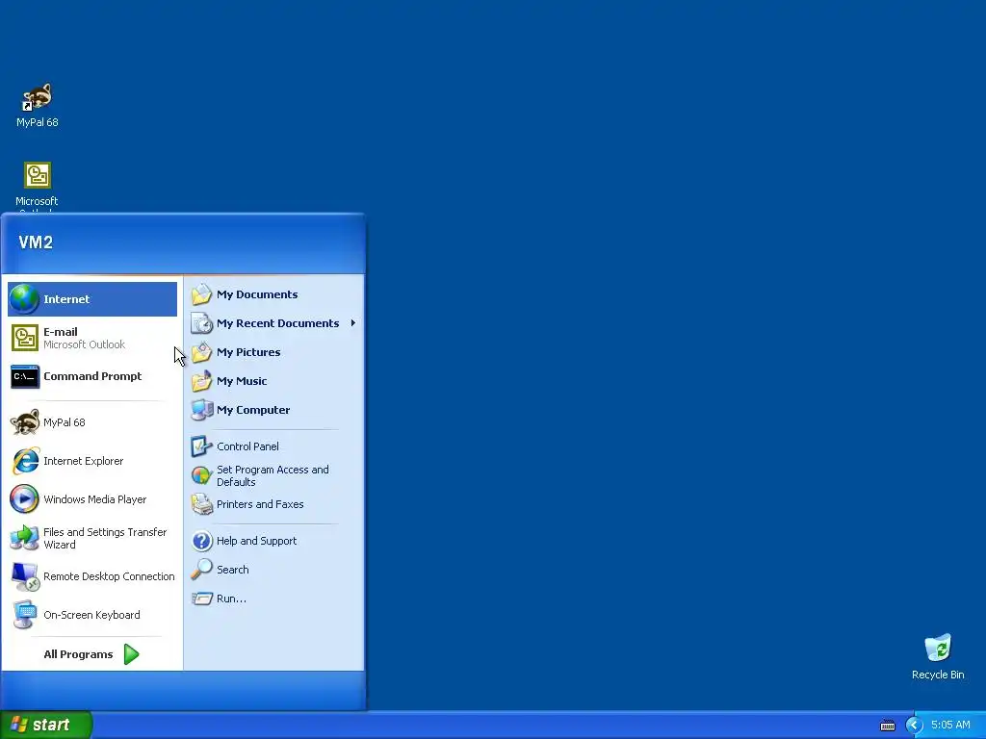Select the Search menu entry text
This screenshot has width=986, height=739.
233,570
